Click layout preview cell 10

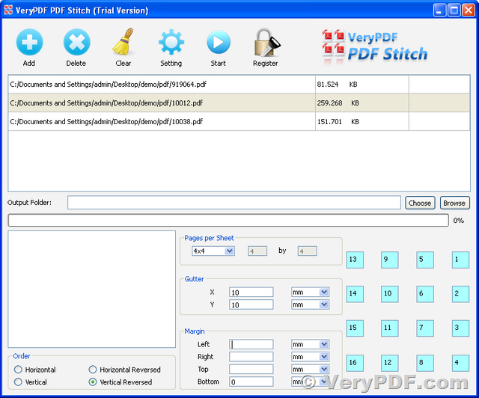click(389, 294)
